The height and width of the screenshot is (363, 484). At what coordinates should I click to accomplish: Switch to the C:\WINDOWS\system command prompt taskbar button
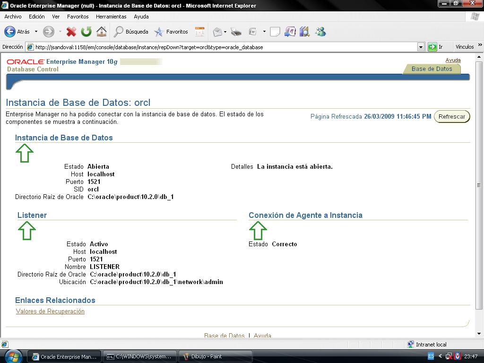click(139, 356)
